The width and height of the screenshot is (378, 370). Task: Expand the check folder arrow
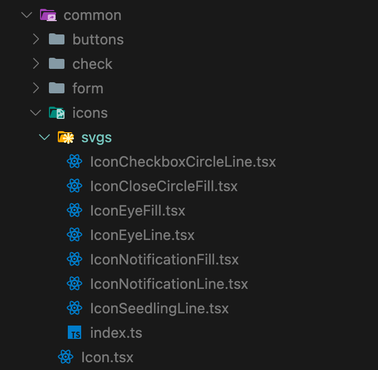[36, 64]
